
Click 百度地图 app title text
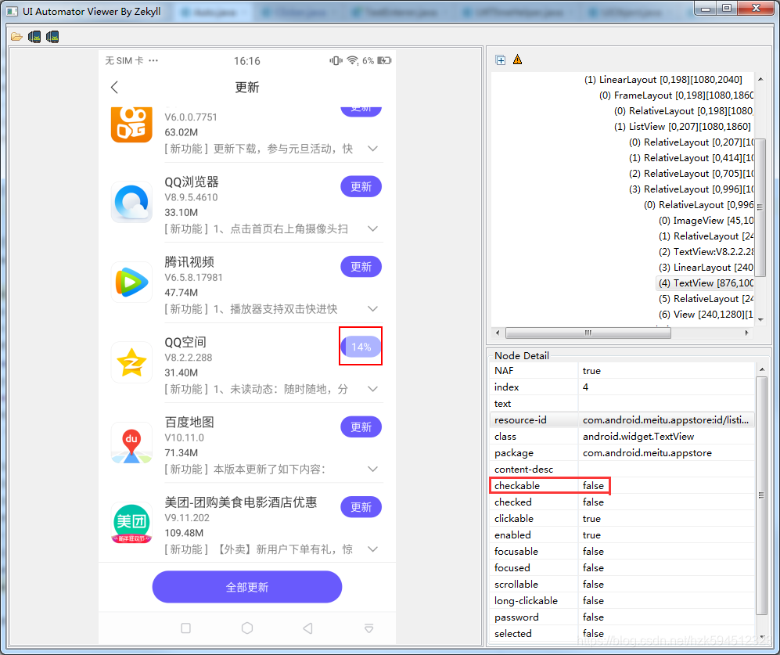point(189,423)
